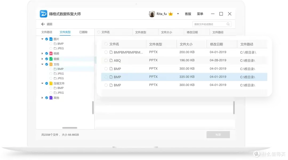Sort by the 文件大小 column in popup

pyautogui.click(x=186, y=44)
